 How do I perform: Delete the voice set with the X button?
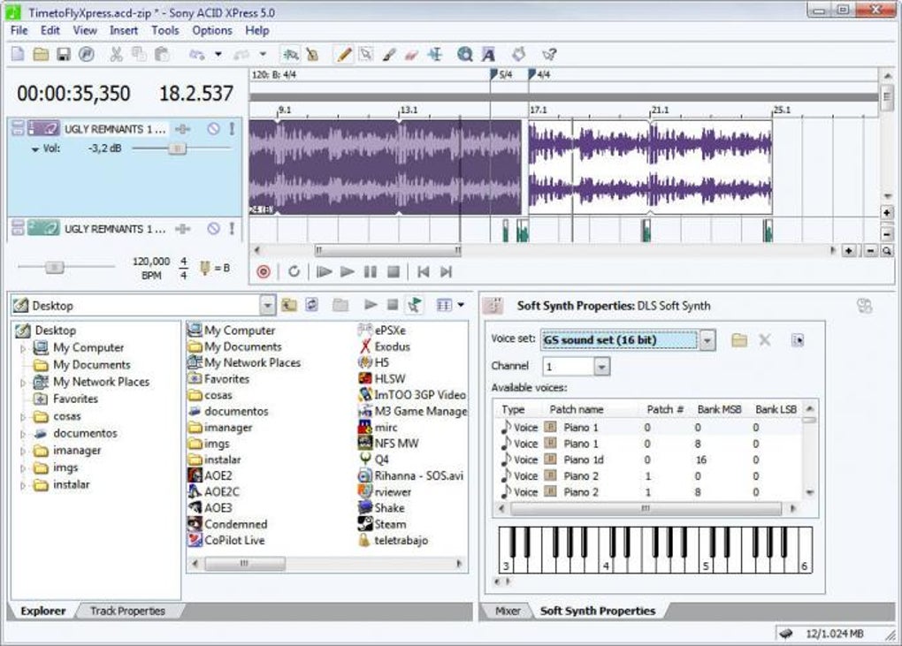764,339
